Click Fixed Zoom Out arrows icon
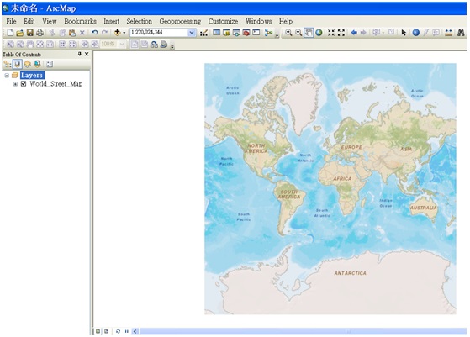 pos(341,33)
